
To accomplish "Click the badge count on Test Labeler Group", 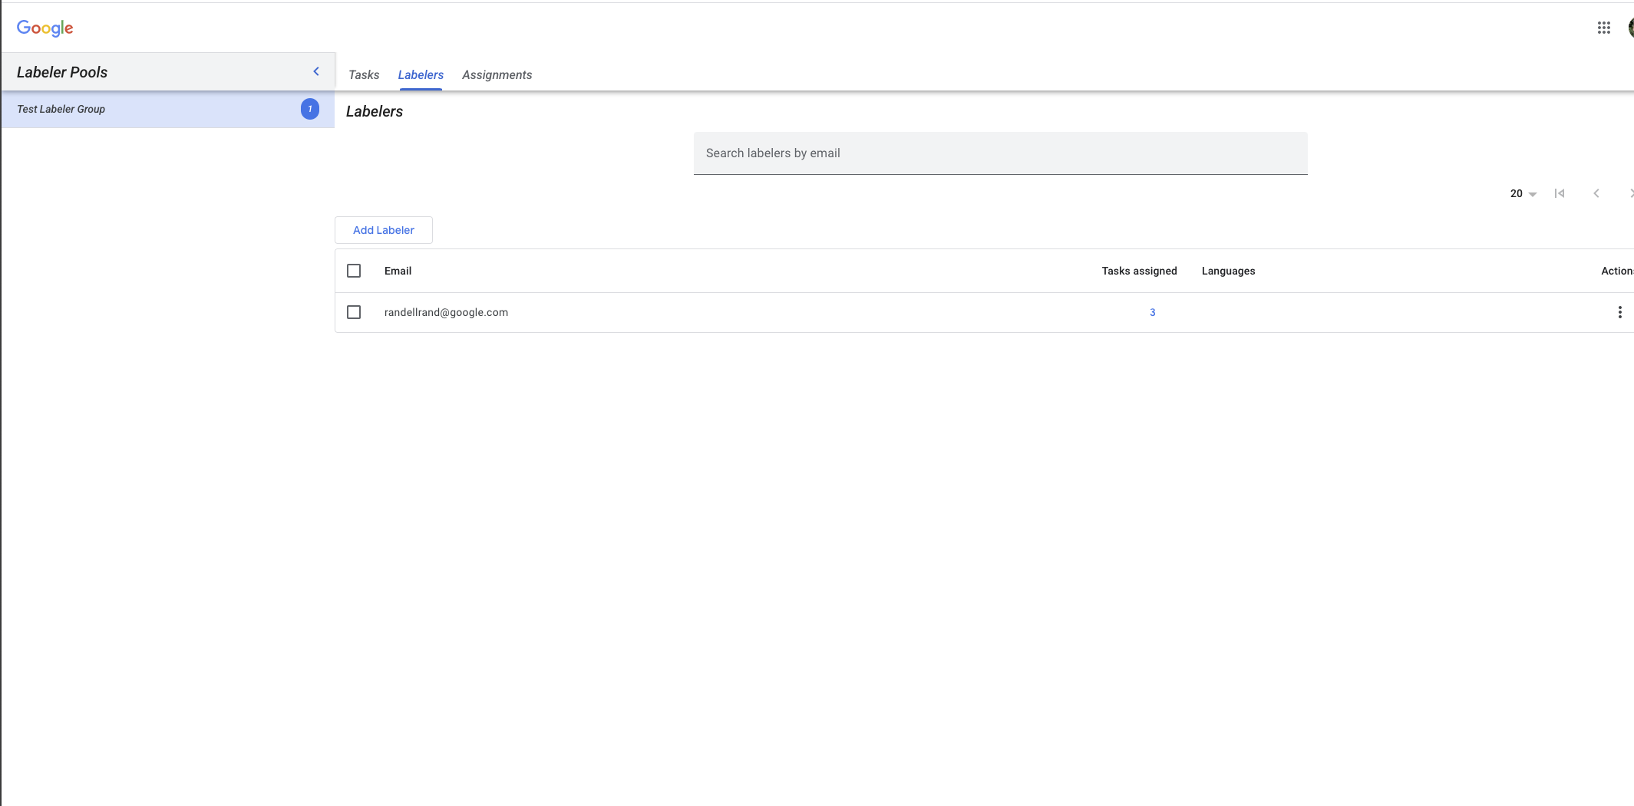I will (x=309, y=109).
